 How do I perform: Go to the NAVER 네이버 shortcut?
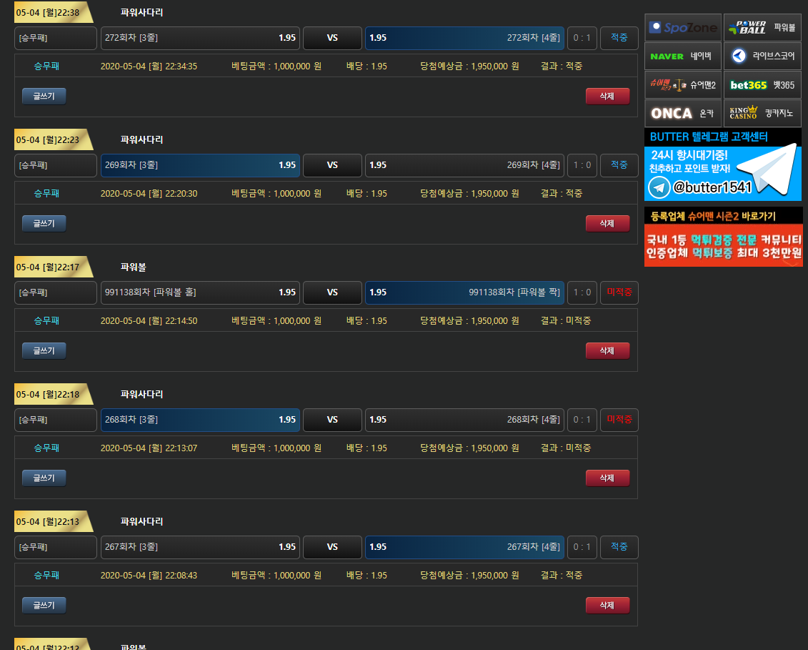683,56
